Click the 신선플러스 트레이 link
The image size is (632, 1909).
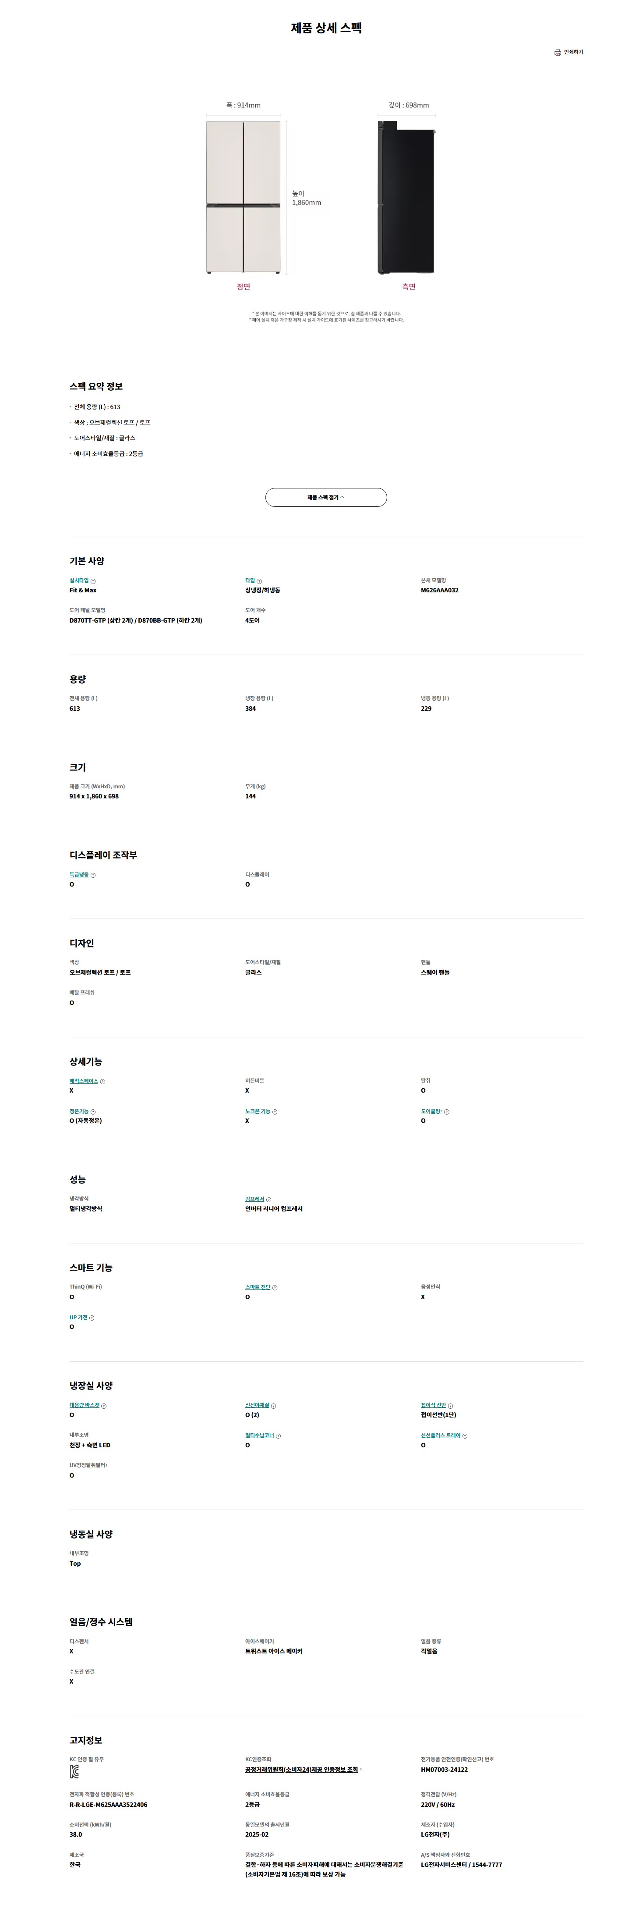point(440,1435)
